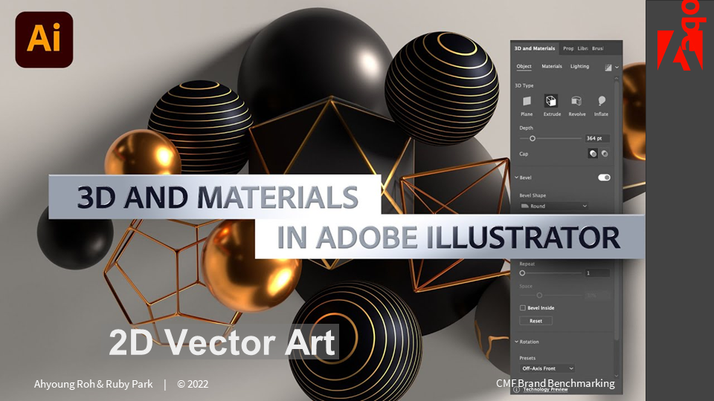Click the 3D Type label
714x401 pixels.
pyautogui.click(x=524, y=85)
